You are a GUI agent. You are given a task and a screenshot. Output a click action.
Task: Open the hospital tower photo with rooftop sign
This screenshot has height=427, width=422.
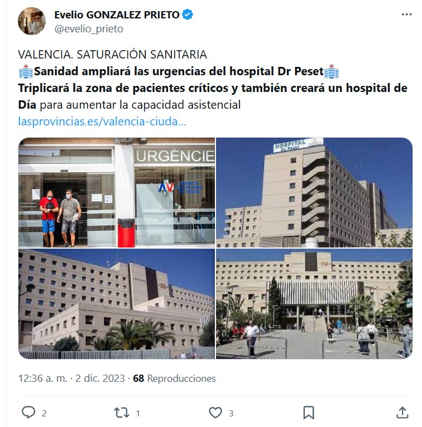click(x=314, y=192)
